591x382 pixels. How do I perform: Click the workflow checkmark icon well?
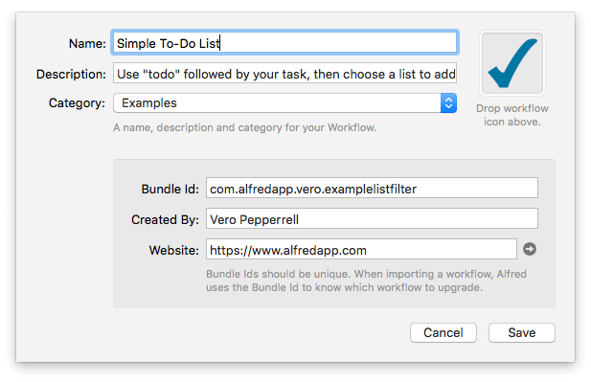click(x=512, y=63)
